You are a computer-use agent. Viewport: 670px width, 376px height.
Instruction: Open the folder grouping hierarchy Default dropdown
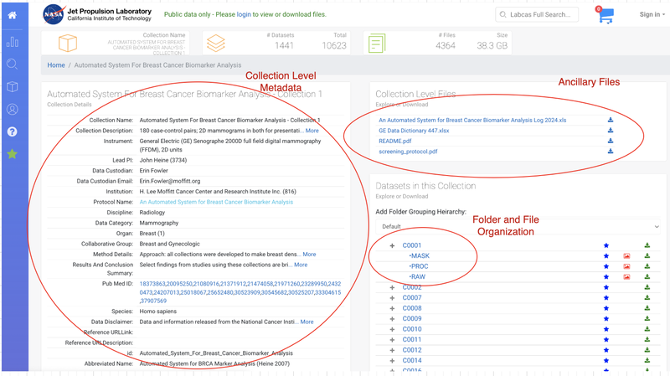coord(519,227)
